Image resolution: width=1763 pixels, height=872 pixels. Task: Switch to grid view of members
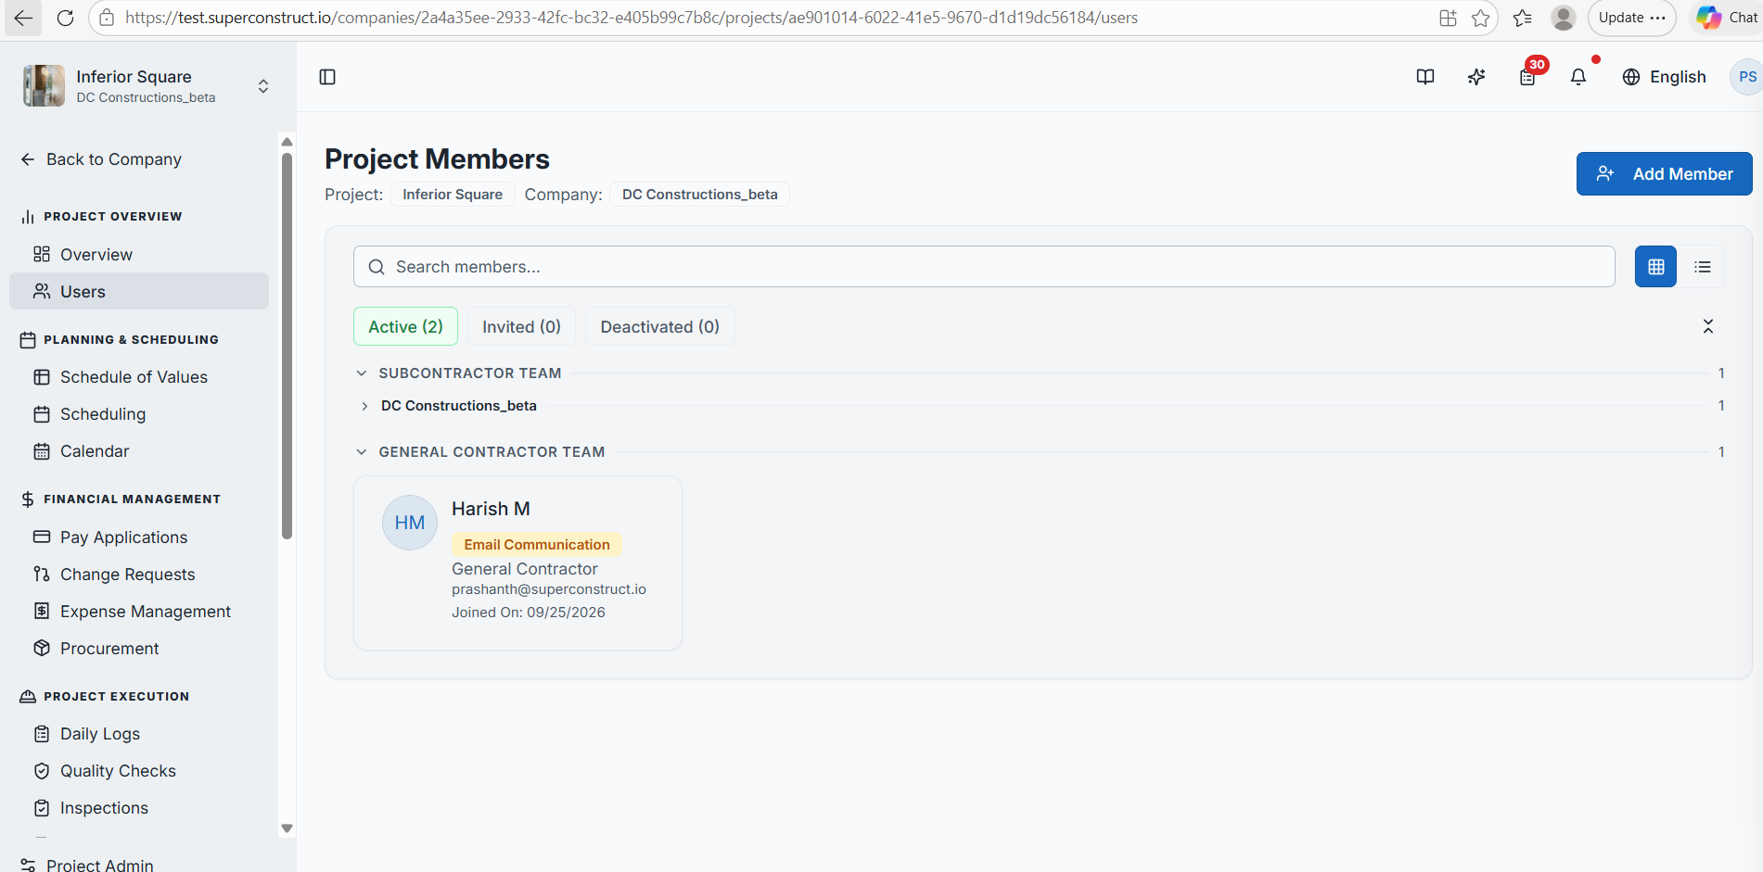click(x=1655, y=267)
